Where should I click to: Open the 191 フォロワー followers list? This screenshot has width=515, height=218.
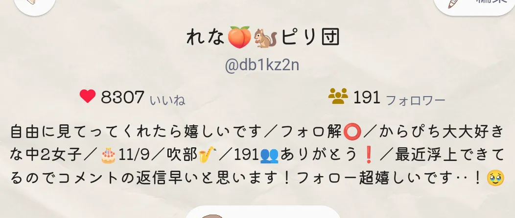387,98
